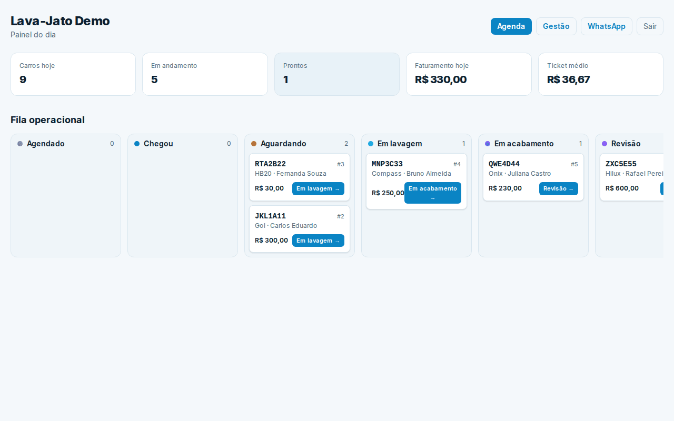Click plate ZXC5E55 on its card
674x421 pixels.
pyautogui.click(x=621, y=164)
